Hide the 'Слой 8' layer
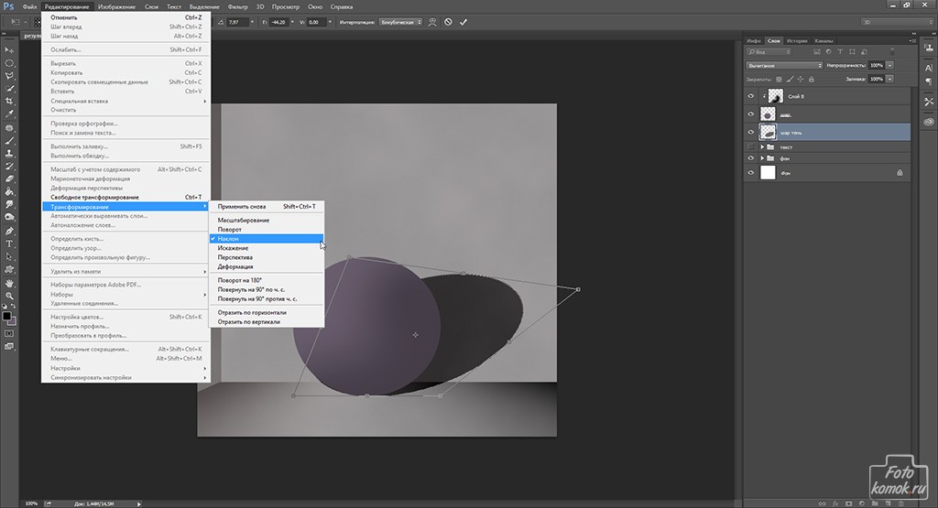The width and height of the screenshot is (938, 508). click(751, 96)
